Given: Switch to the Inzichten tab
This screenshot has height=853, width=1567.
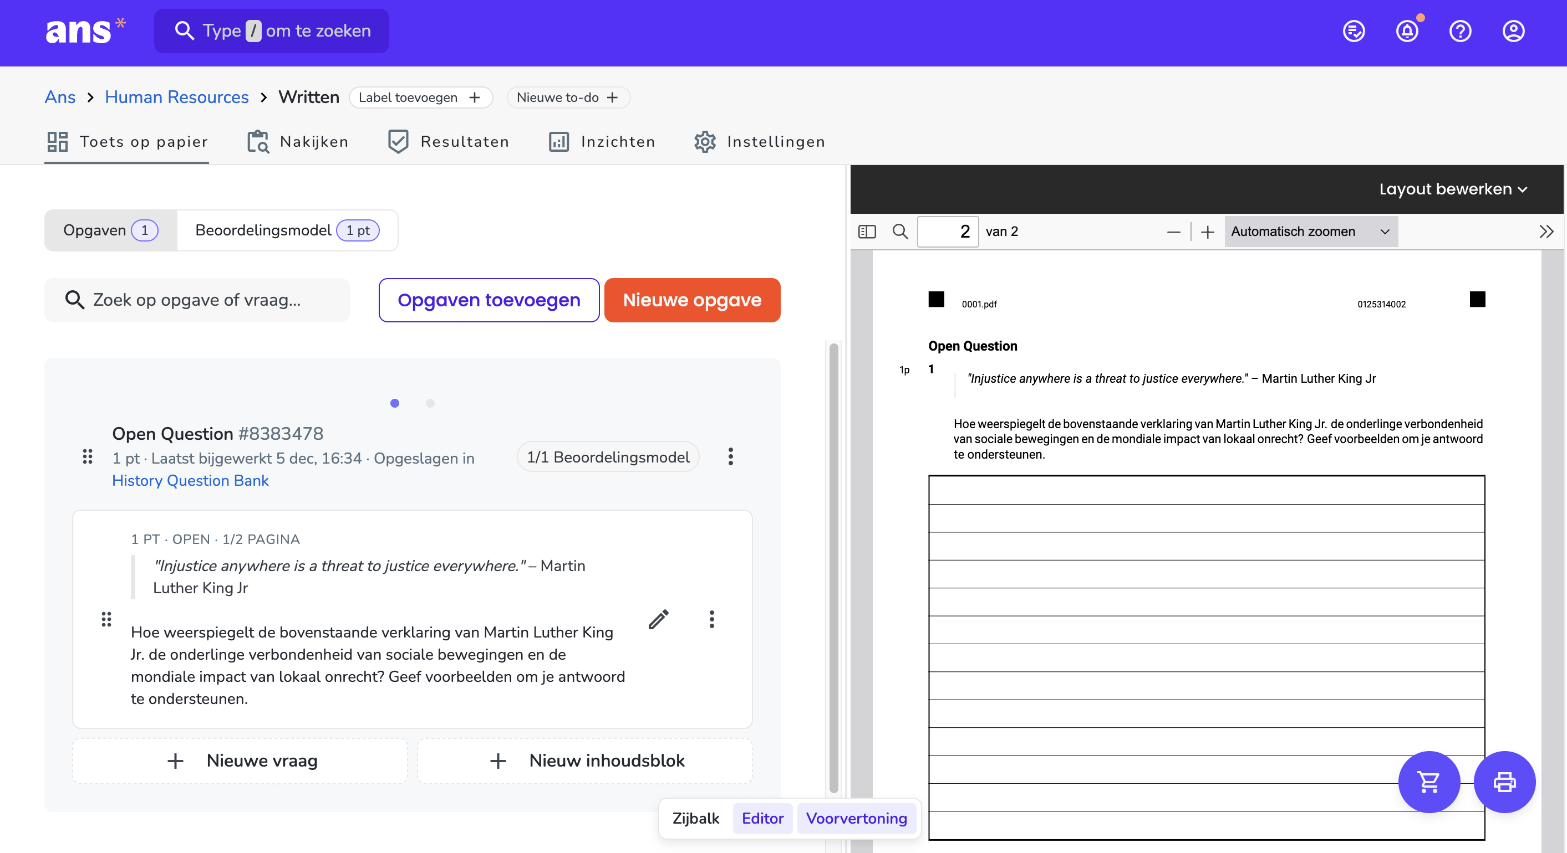Looking at the screenshot, I should tap(601, 142).
